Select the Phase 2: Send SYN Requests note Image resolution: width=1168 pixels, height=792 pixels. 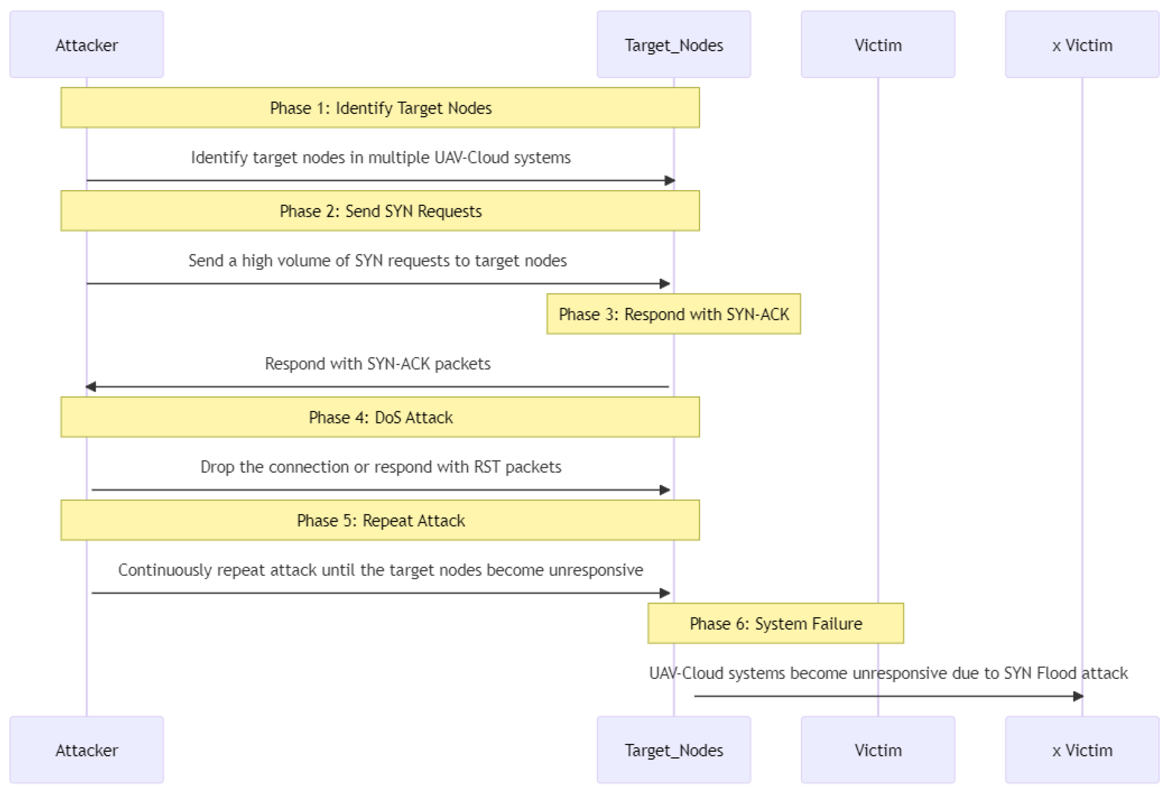(380, 210)
